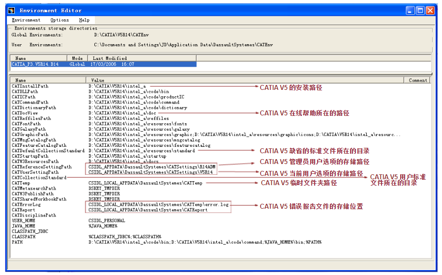Select the CATICPath variable
This screenshot has height=275, width=442.
24,97
